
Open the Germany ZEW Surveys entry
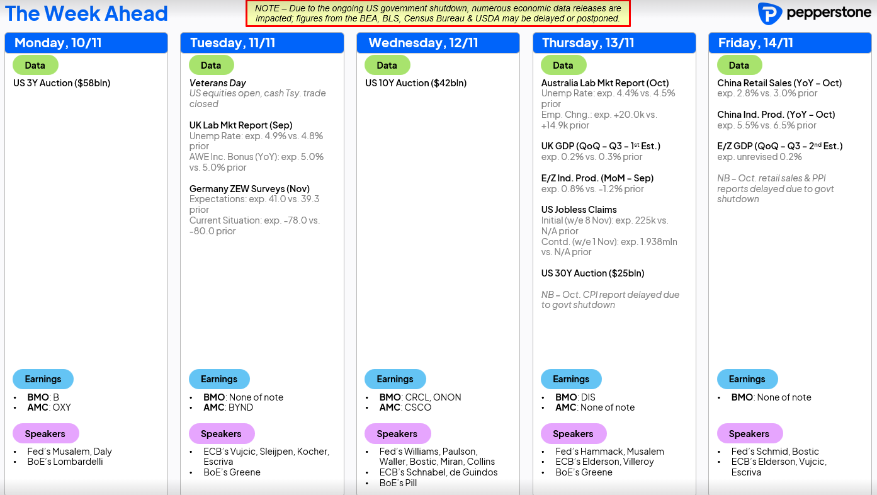(x=249, y=189)
